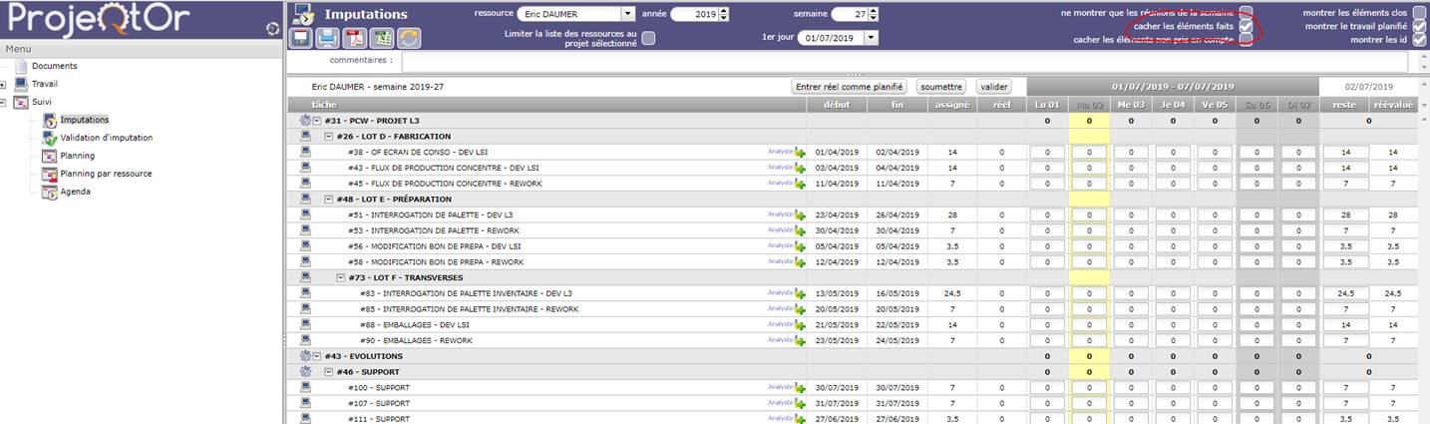Screen dimensions: 1430x424
Task: Click the save imputations disk icon
Action: click(x=300, y=39)
